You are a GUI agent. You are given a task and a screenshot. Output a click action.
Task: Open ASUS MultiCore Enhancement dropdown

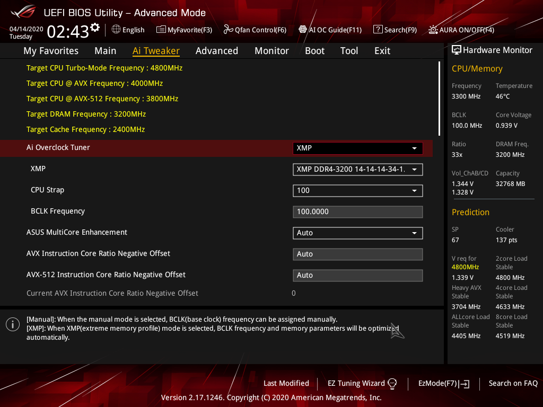[x=358, y=233]
